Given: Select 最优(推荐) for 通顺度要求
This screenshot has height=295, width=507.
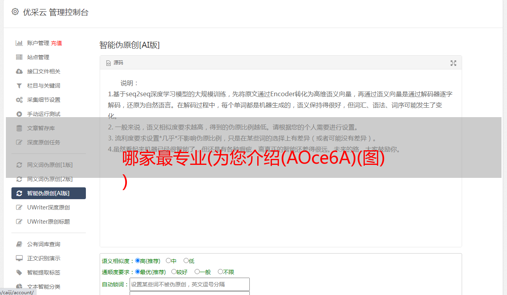Looking at the screenshot, I should pos(137,272).
